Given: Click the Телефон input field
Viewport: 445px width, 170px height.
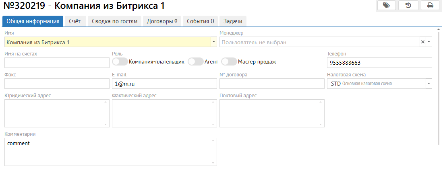Looking at the screenshot, I should (379, 63).
